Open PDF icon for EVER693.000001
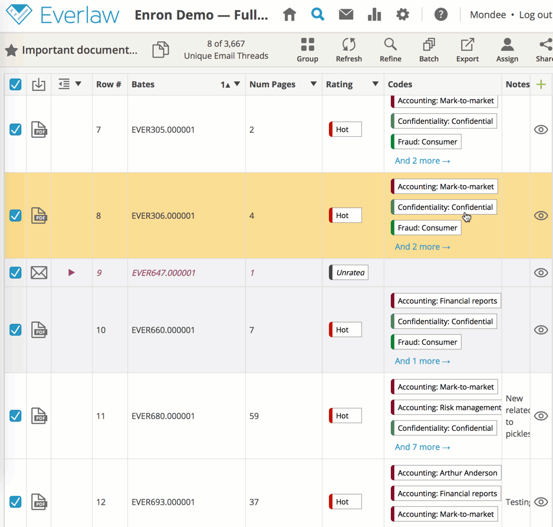Screen dimensions: 553x527 [x=39, y=502]
